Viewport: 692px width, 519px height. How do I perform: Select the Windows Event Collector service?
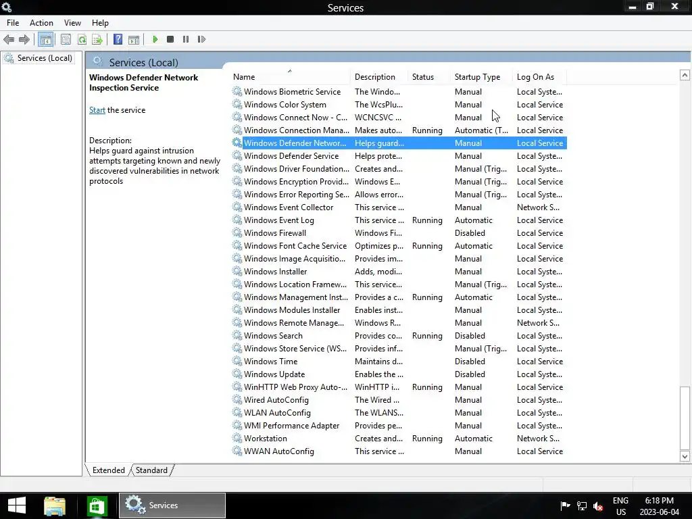pyautogui.click(x=399, y=207)
